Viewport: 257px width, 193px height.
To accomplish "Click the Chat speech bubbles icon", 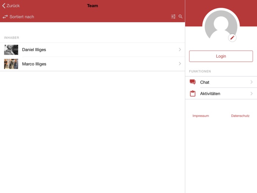I will [193, 82].
